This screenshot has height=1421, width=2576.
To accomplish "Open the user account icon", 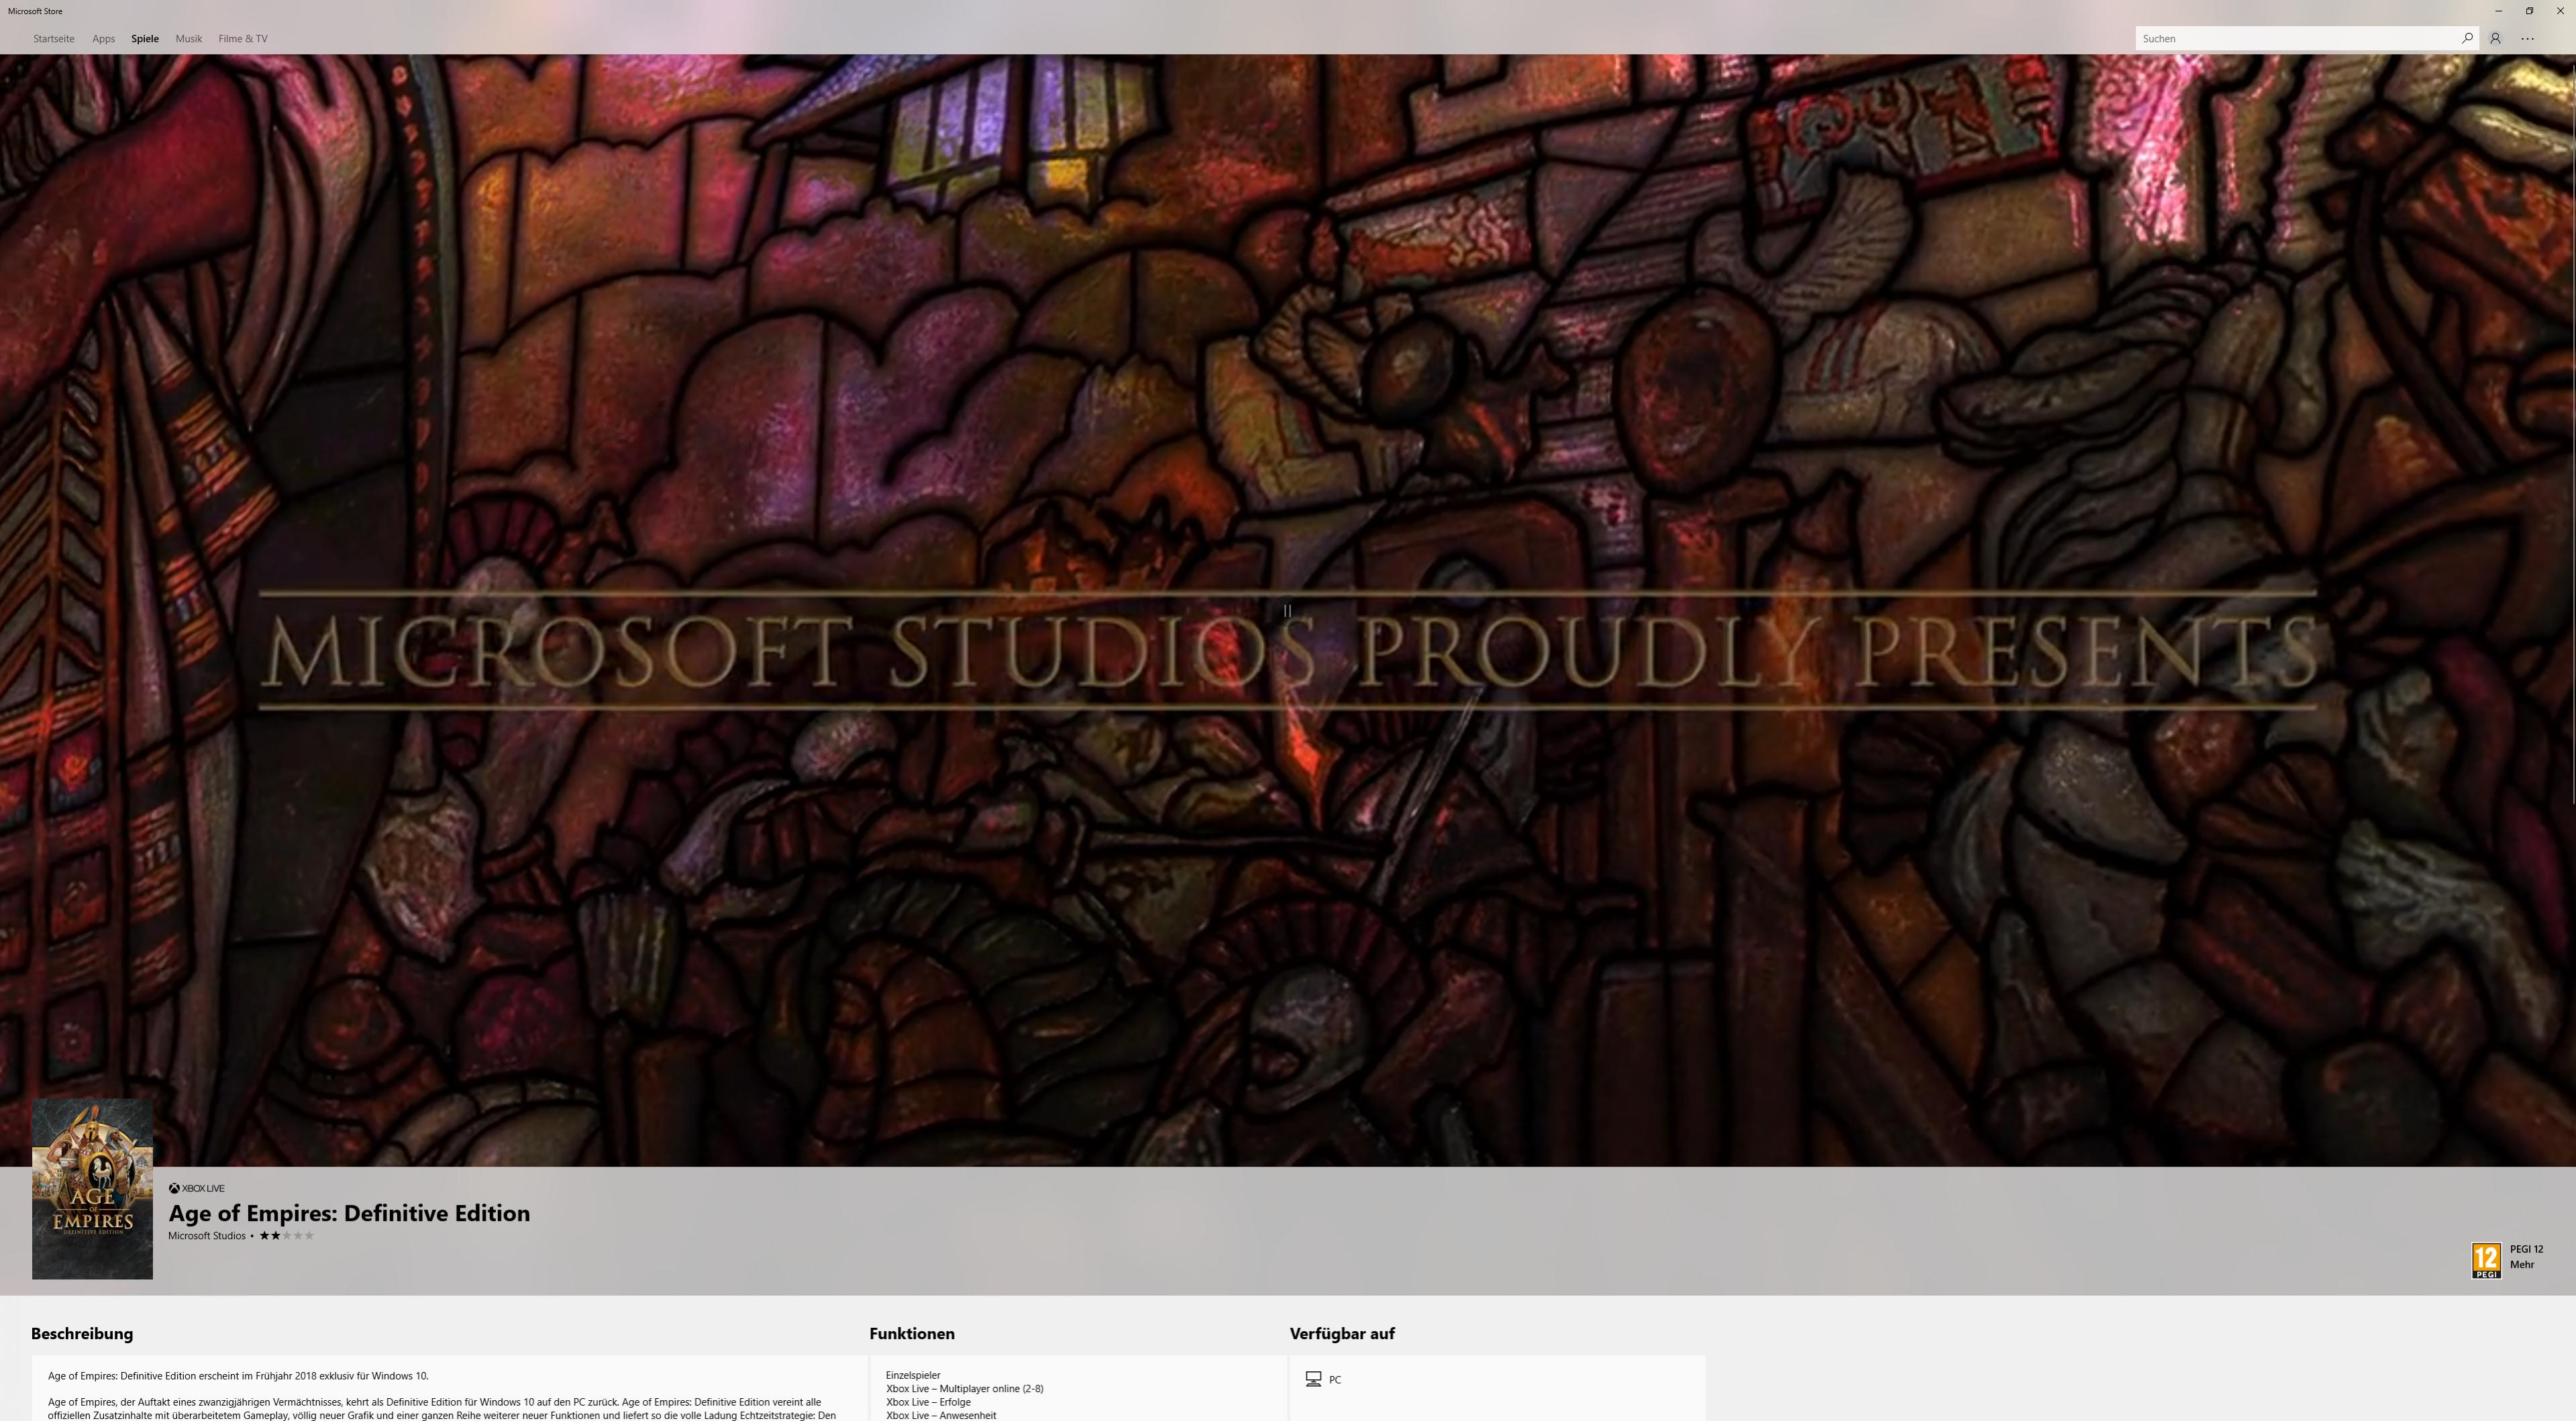I will (2495, 38).
